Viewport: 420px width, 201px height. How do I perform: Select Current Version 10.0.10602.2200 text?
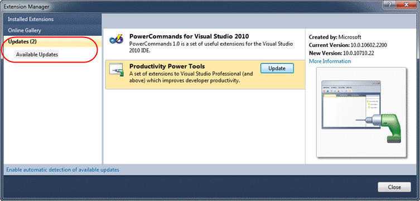[347, 45]
